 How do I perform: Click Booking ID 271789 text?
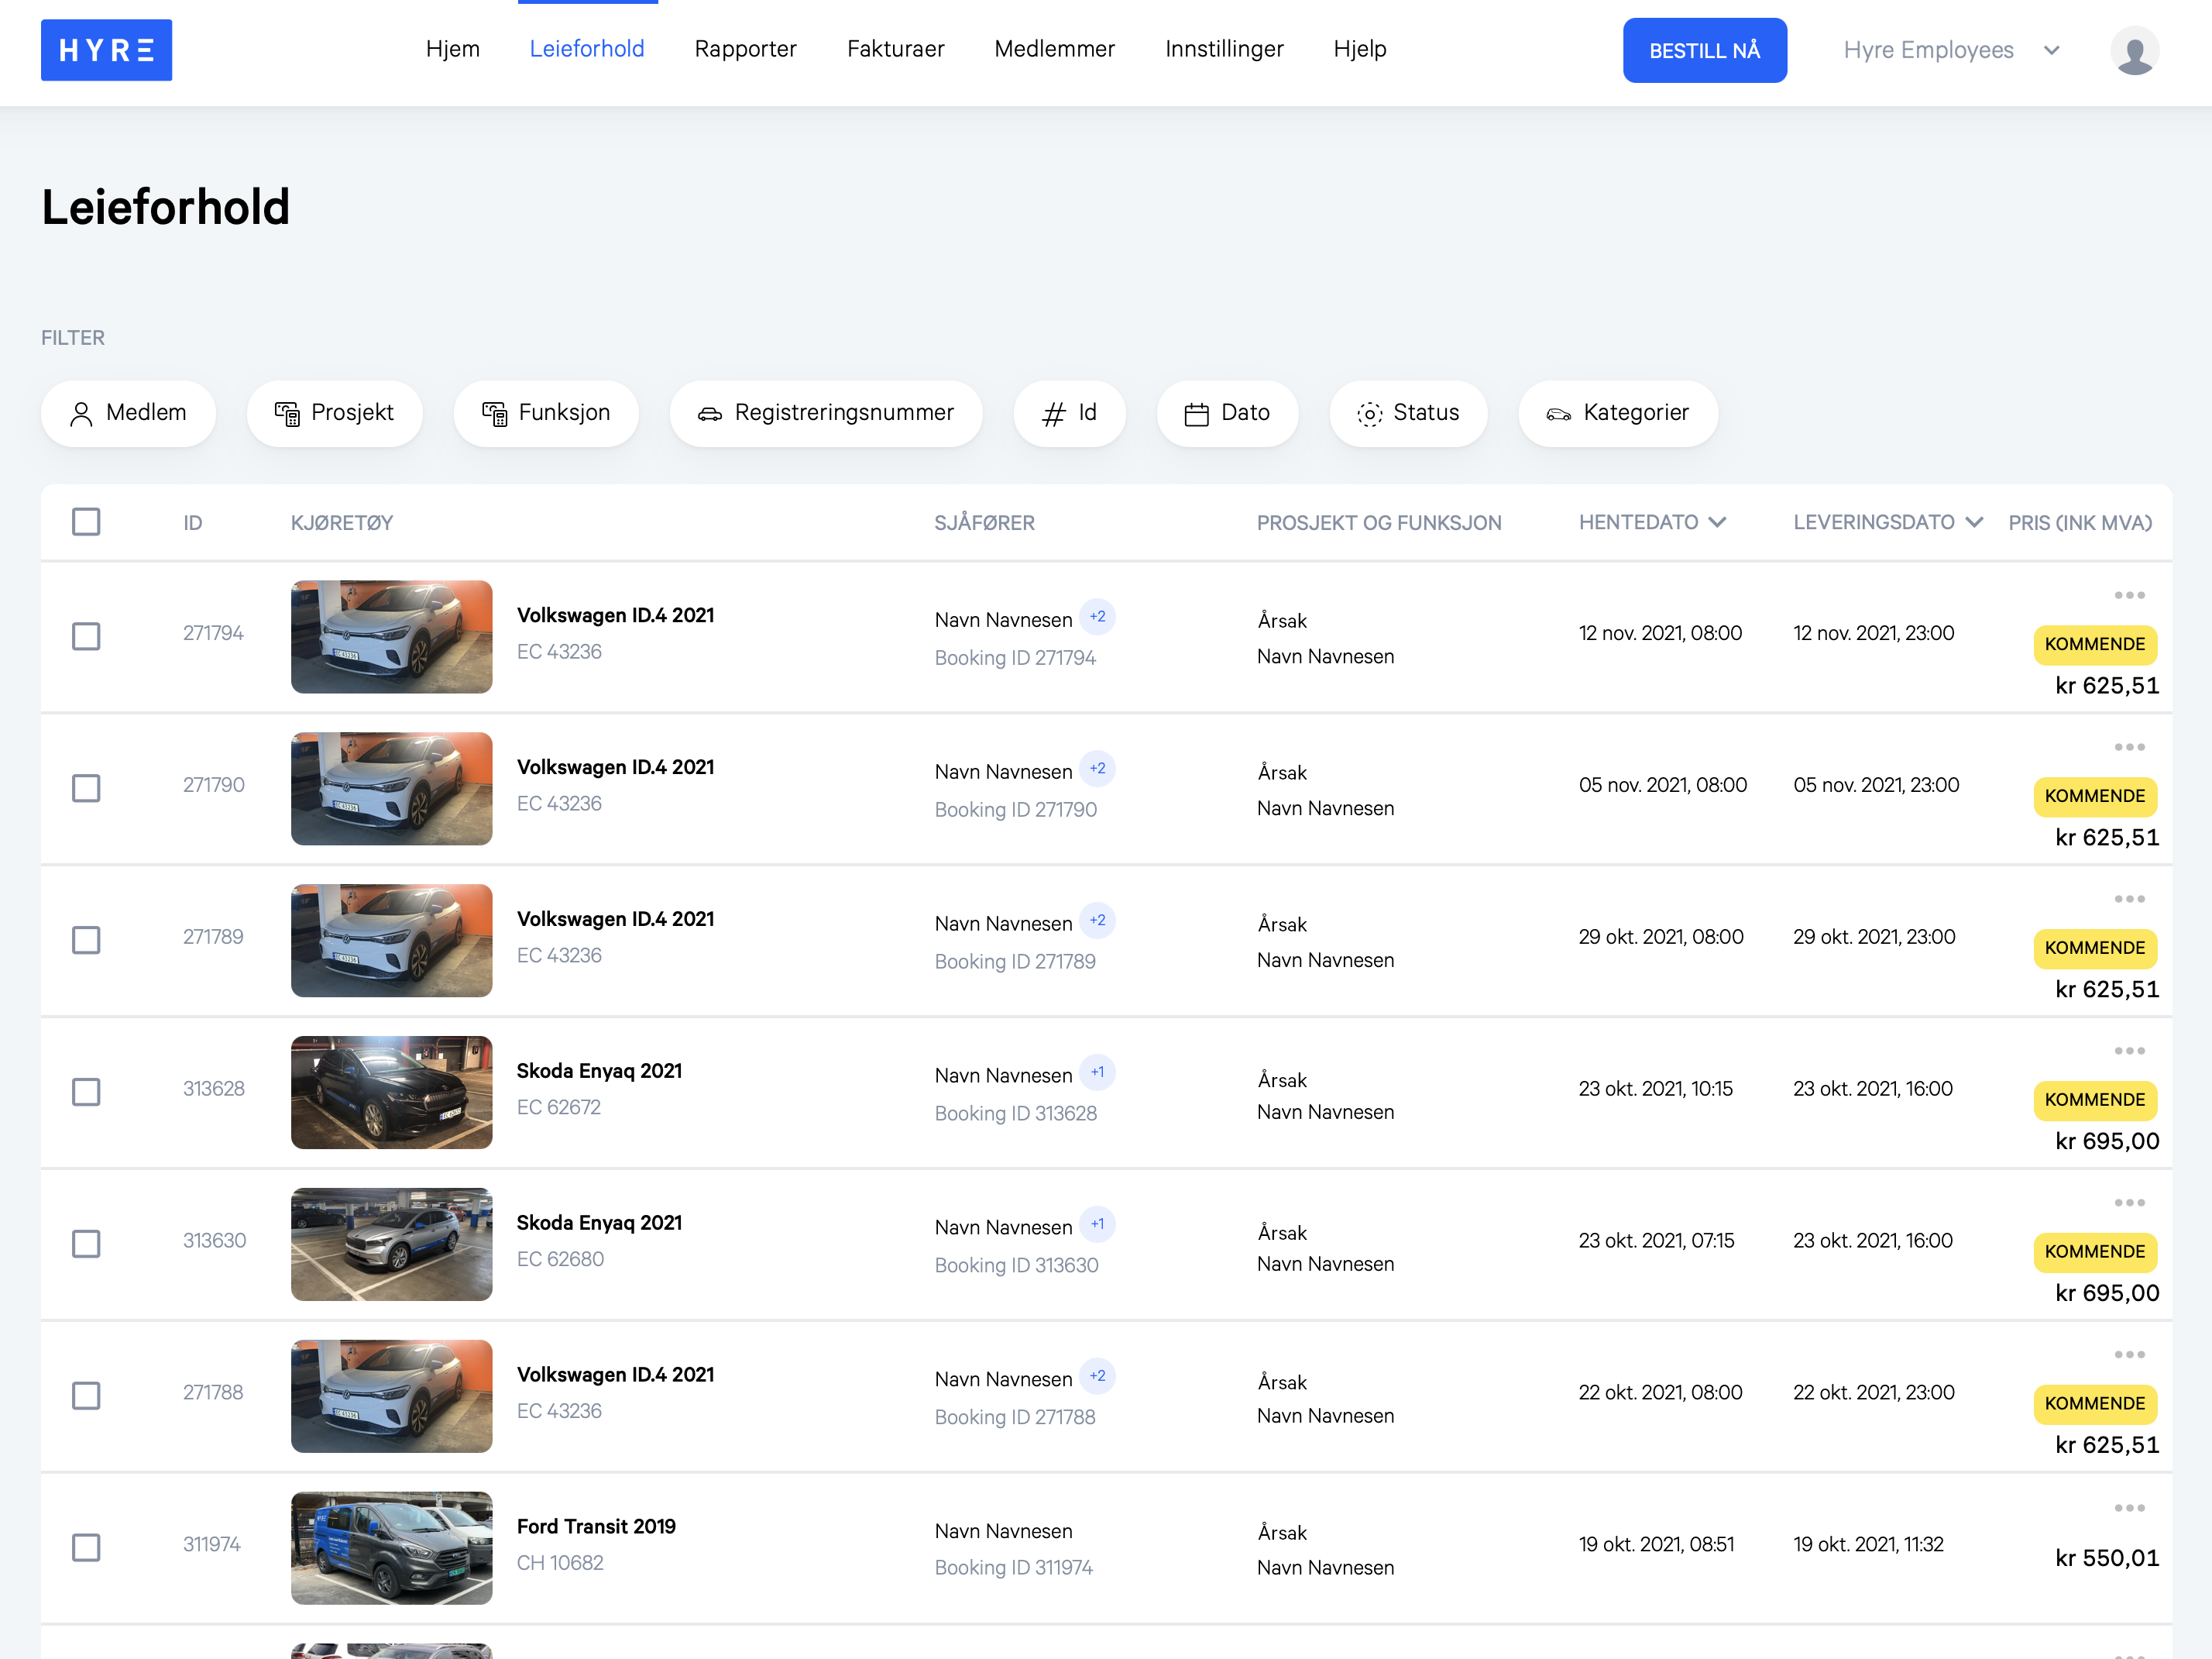[x=1015, y=962]
